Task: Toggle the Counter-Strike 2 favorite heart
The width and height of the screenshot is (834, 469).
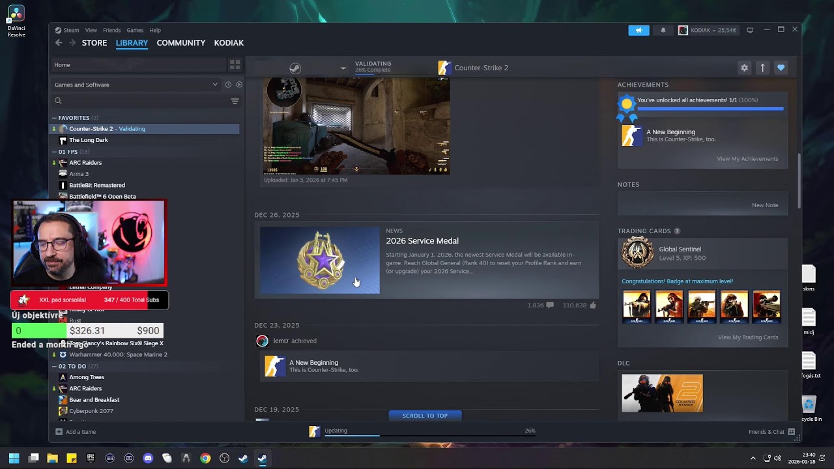Action: 781,68
